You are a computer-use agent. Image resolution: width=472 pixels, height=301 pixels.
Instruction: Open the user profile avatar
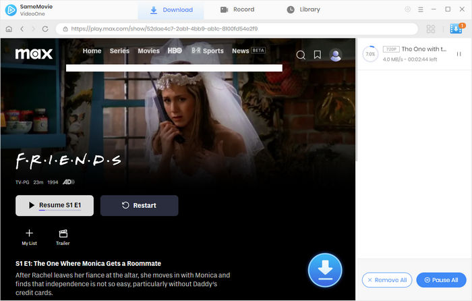(335, 55)
